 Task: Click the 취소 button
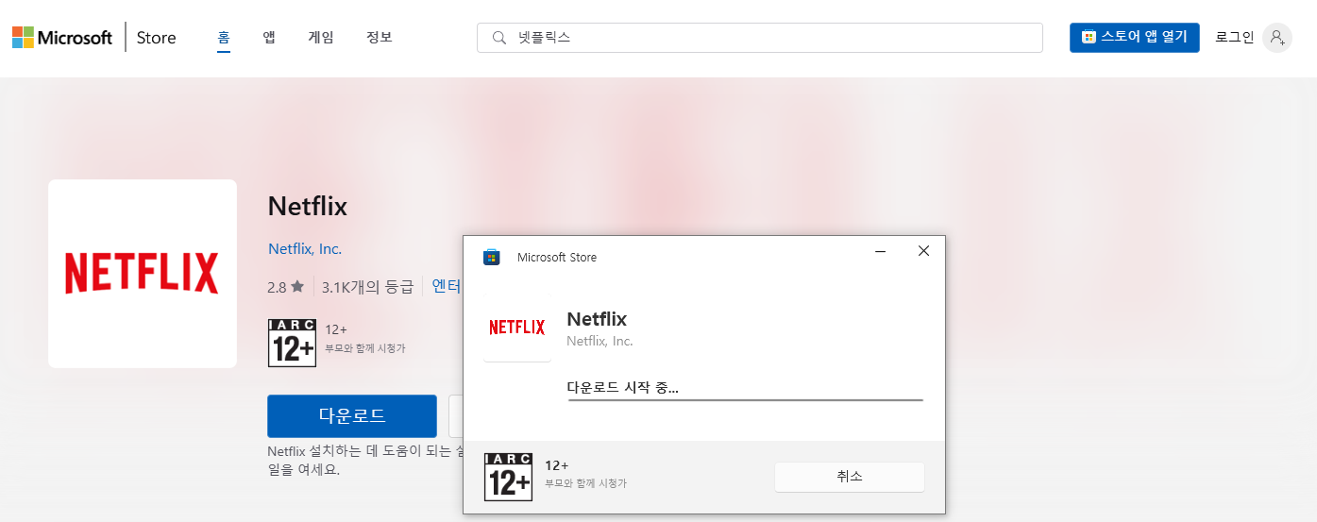point(850,477)
